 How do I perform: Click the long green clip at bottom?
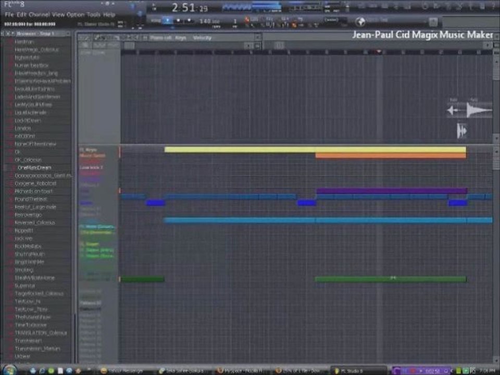click(391, 279)
